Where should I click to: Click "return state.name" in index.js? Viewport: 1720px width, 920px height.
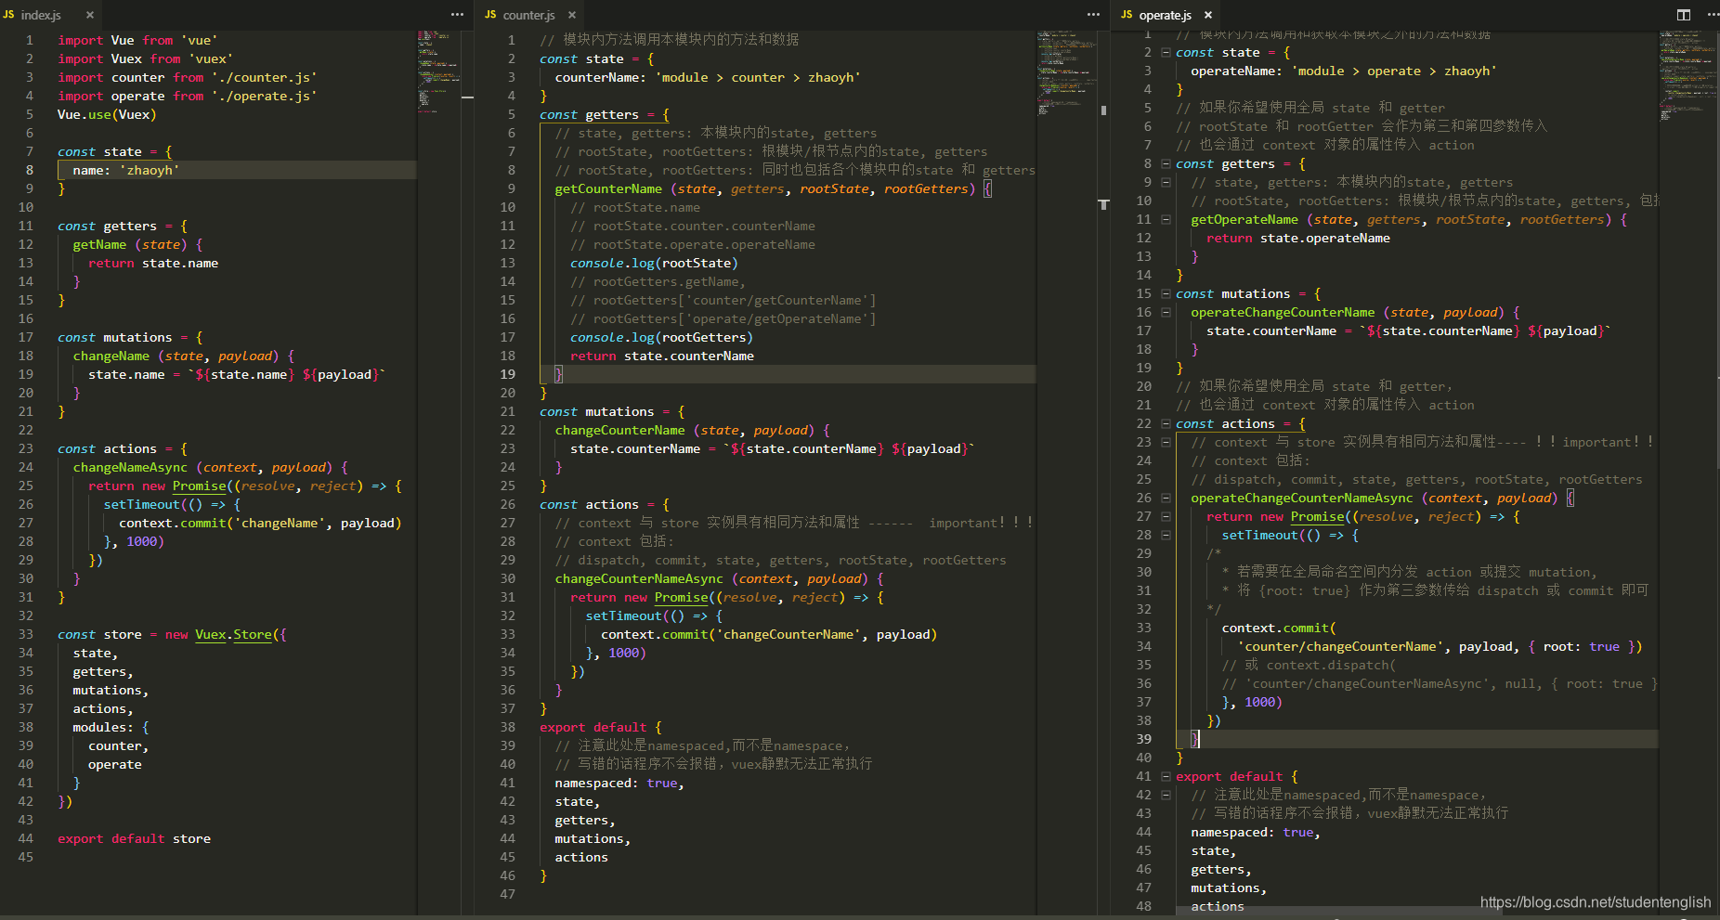tap(153, 263)
